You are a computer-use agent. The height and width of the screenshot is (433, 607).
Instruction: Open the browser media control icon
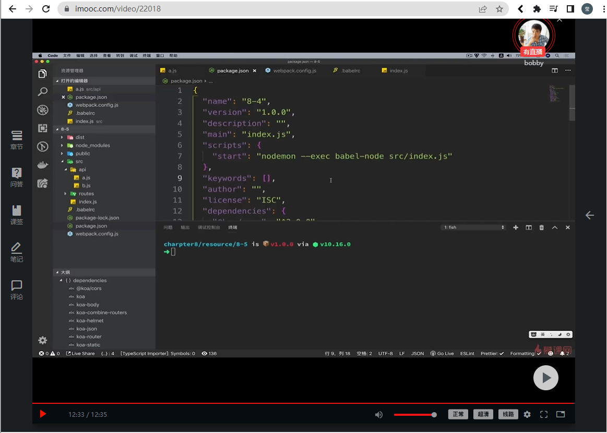point(553,9)
